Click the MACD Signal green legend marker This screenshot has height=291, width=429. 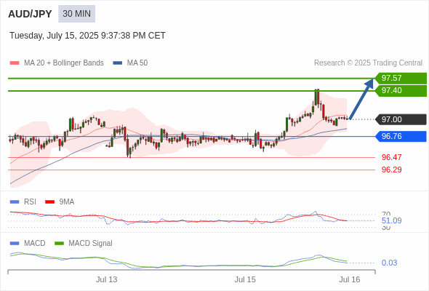[59, 244]
